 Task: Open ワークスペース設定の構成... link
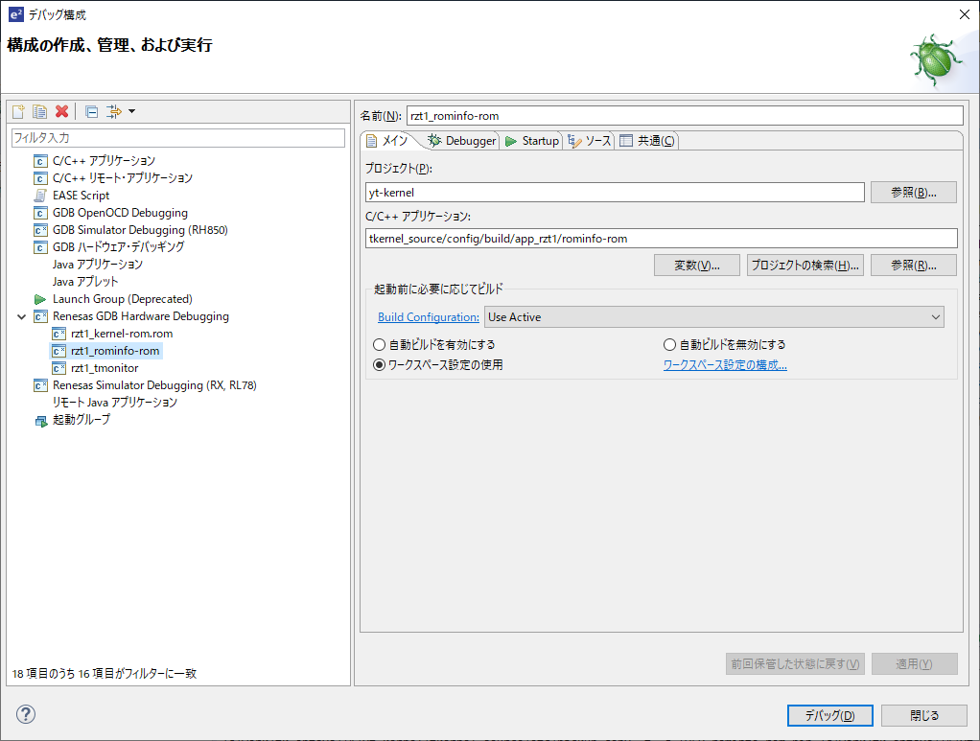[725, 365]
